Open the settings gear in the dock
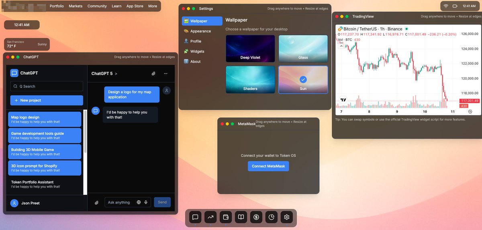Viewport: 482px width, 230px height. (x=287, y=217)
